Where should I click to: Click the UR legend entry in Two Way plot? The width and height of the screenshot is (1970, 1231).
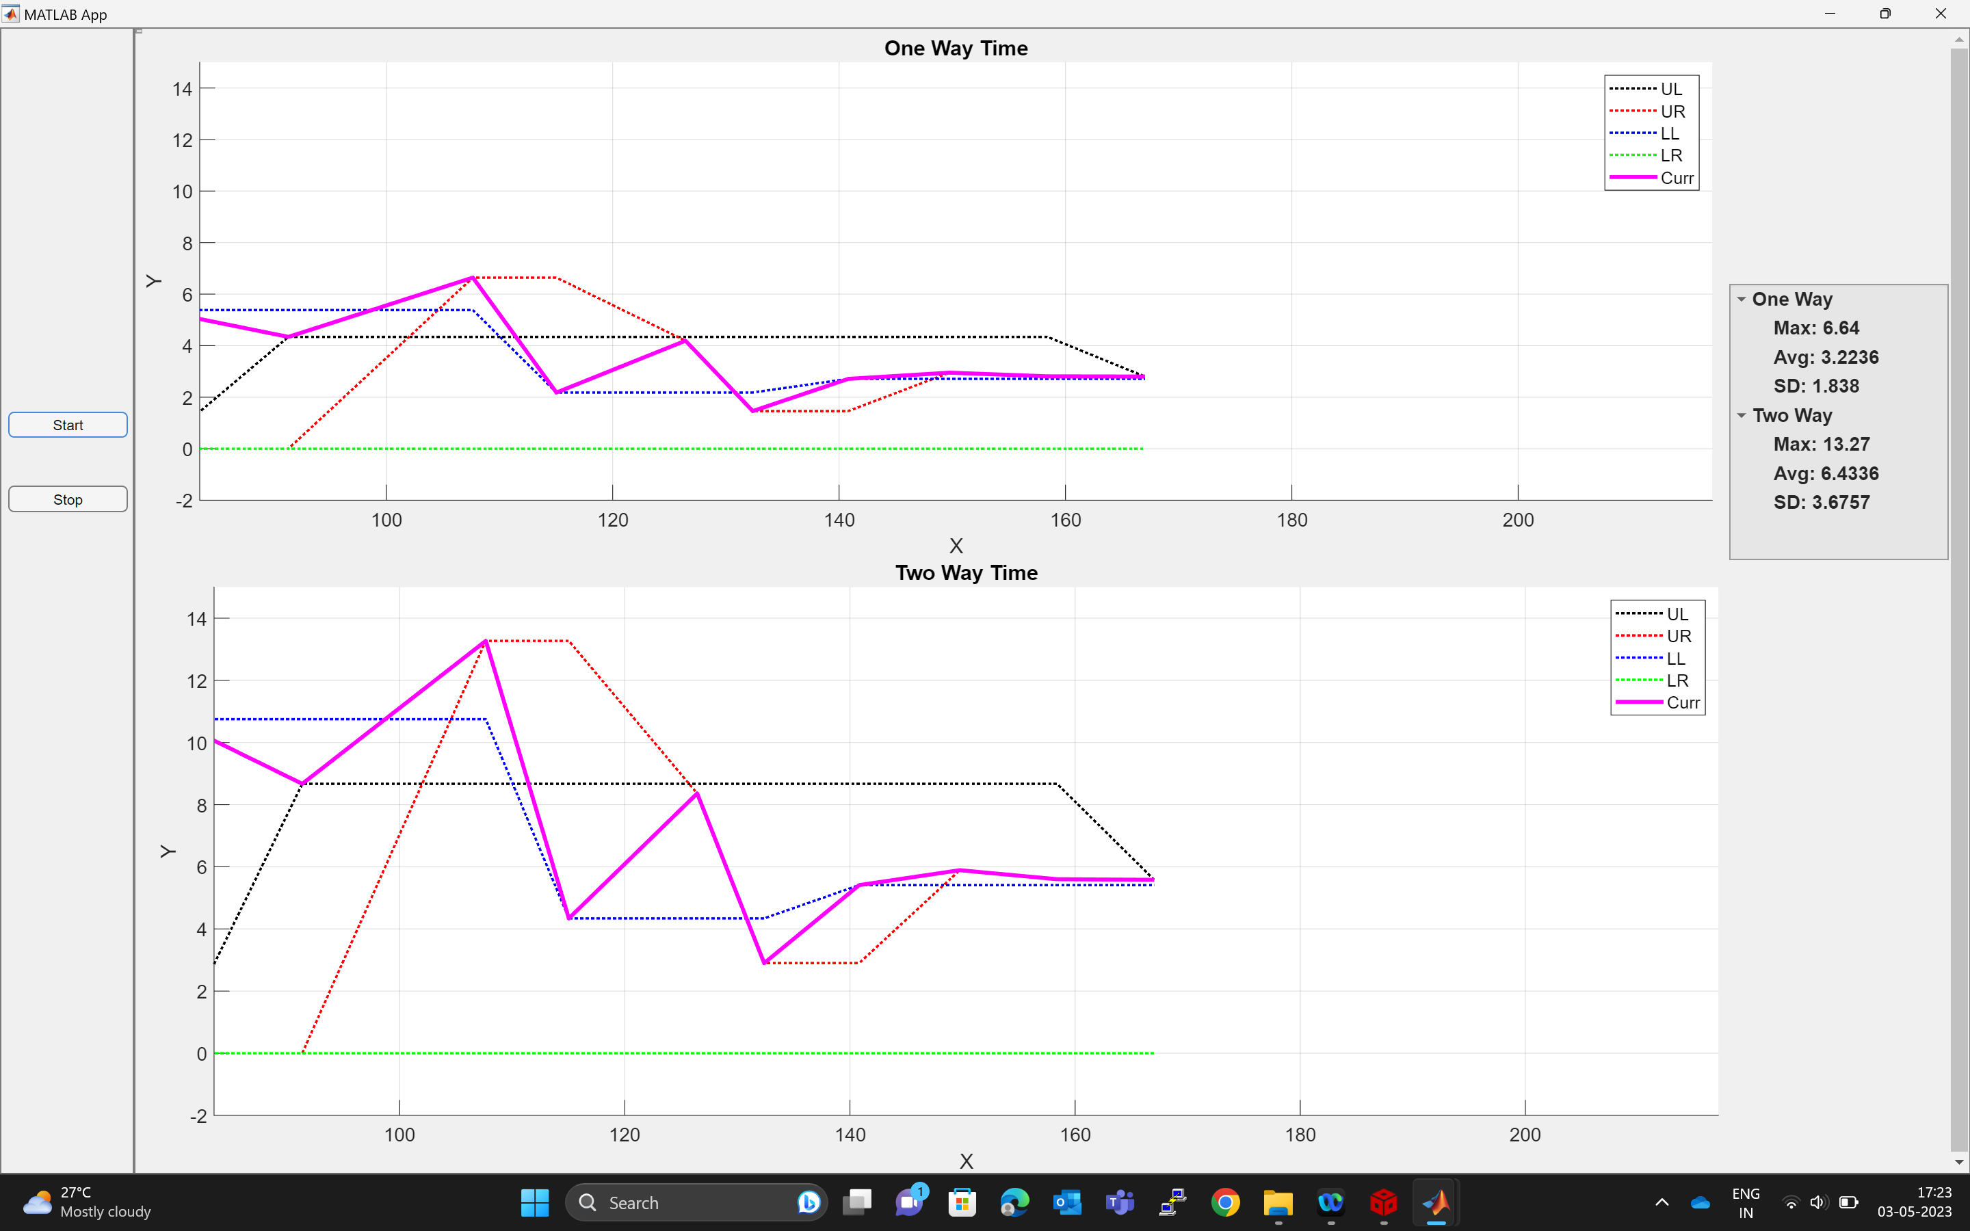1678,636
